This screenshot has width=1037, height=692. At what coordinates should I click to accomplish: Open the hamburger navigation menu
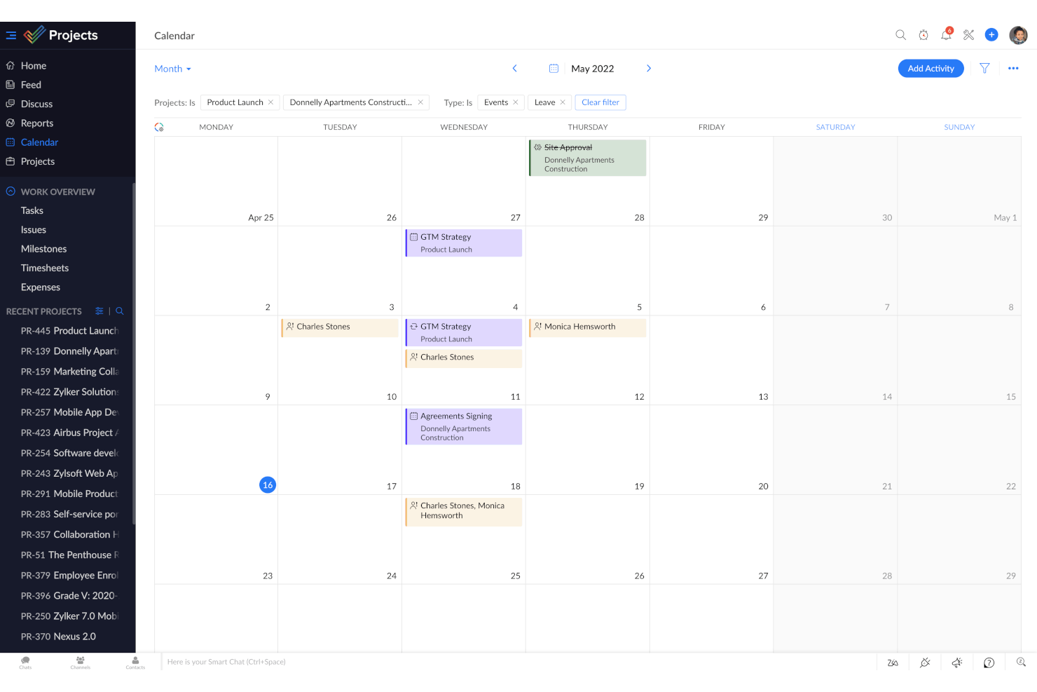point(11,35)
